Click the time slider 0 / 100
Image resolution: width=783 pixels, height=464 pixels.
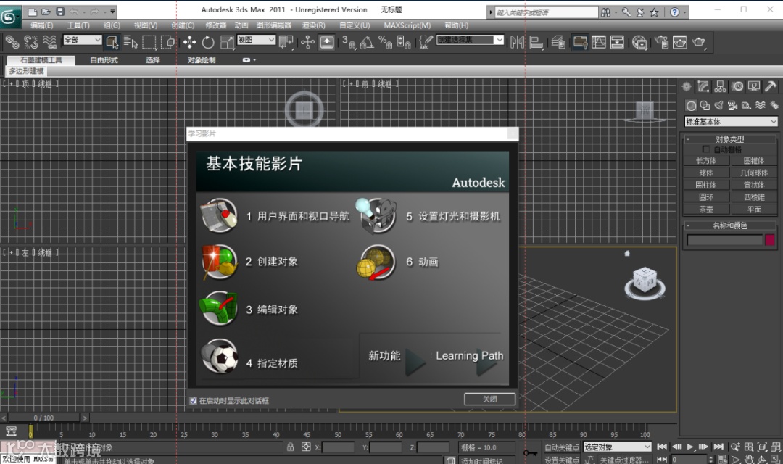pos(44,418)
